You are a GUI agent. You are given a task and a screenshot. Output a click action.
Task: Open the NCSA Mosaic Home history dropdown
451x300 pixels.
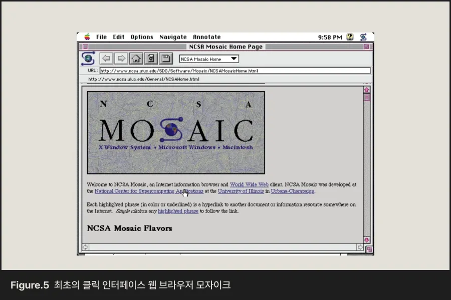(x=209, y=59)
